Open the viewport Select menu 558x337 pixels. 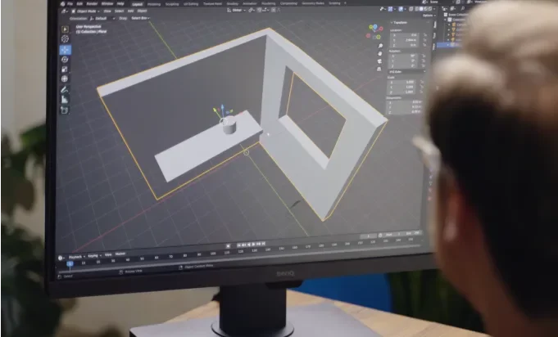(119, 11)
